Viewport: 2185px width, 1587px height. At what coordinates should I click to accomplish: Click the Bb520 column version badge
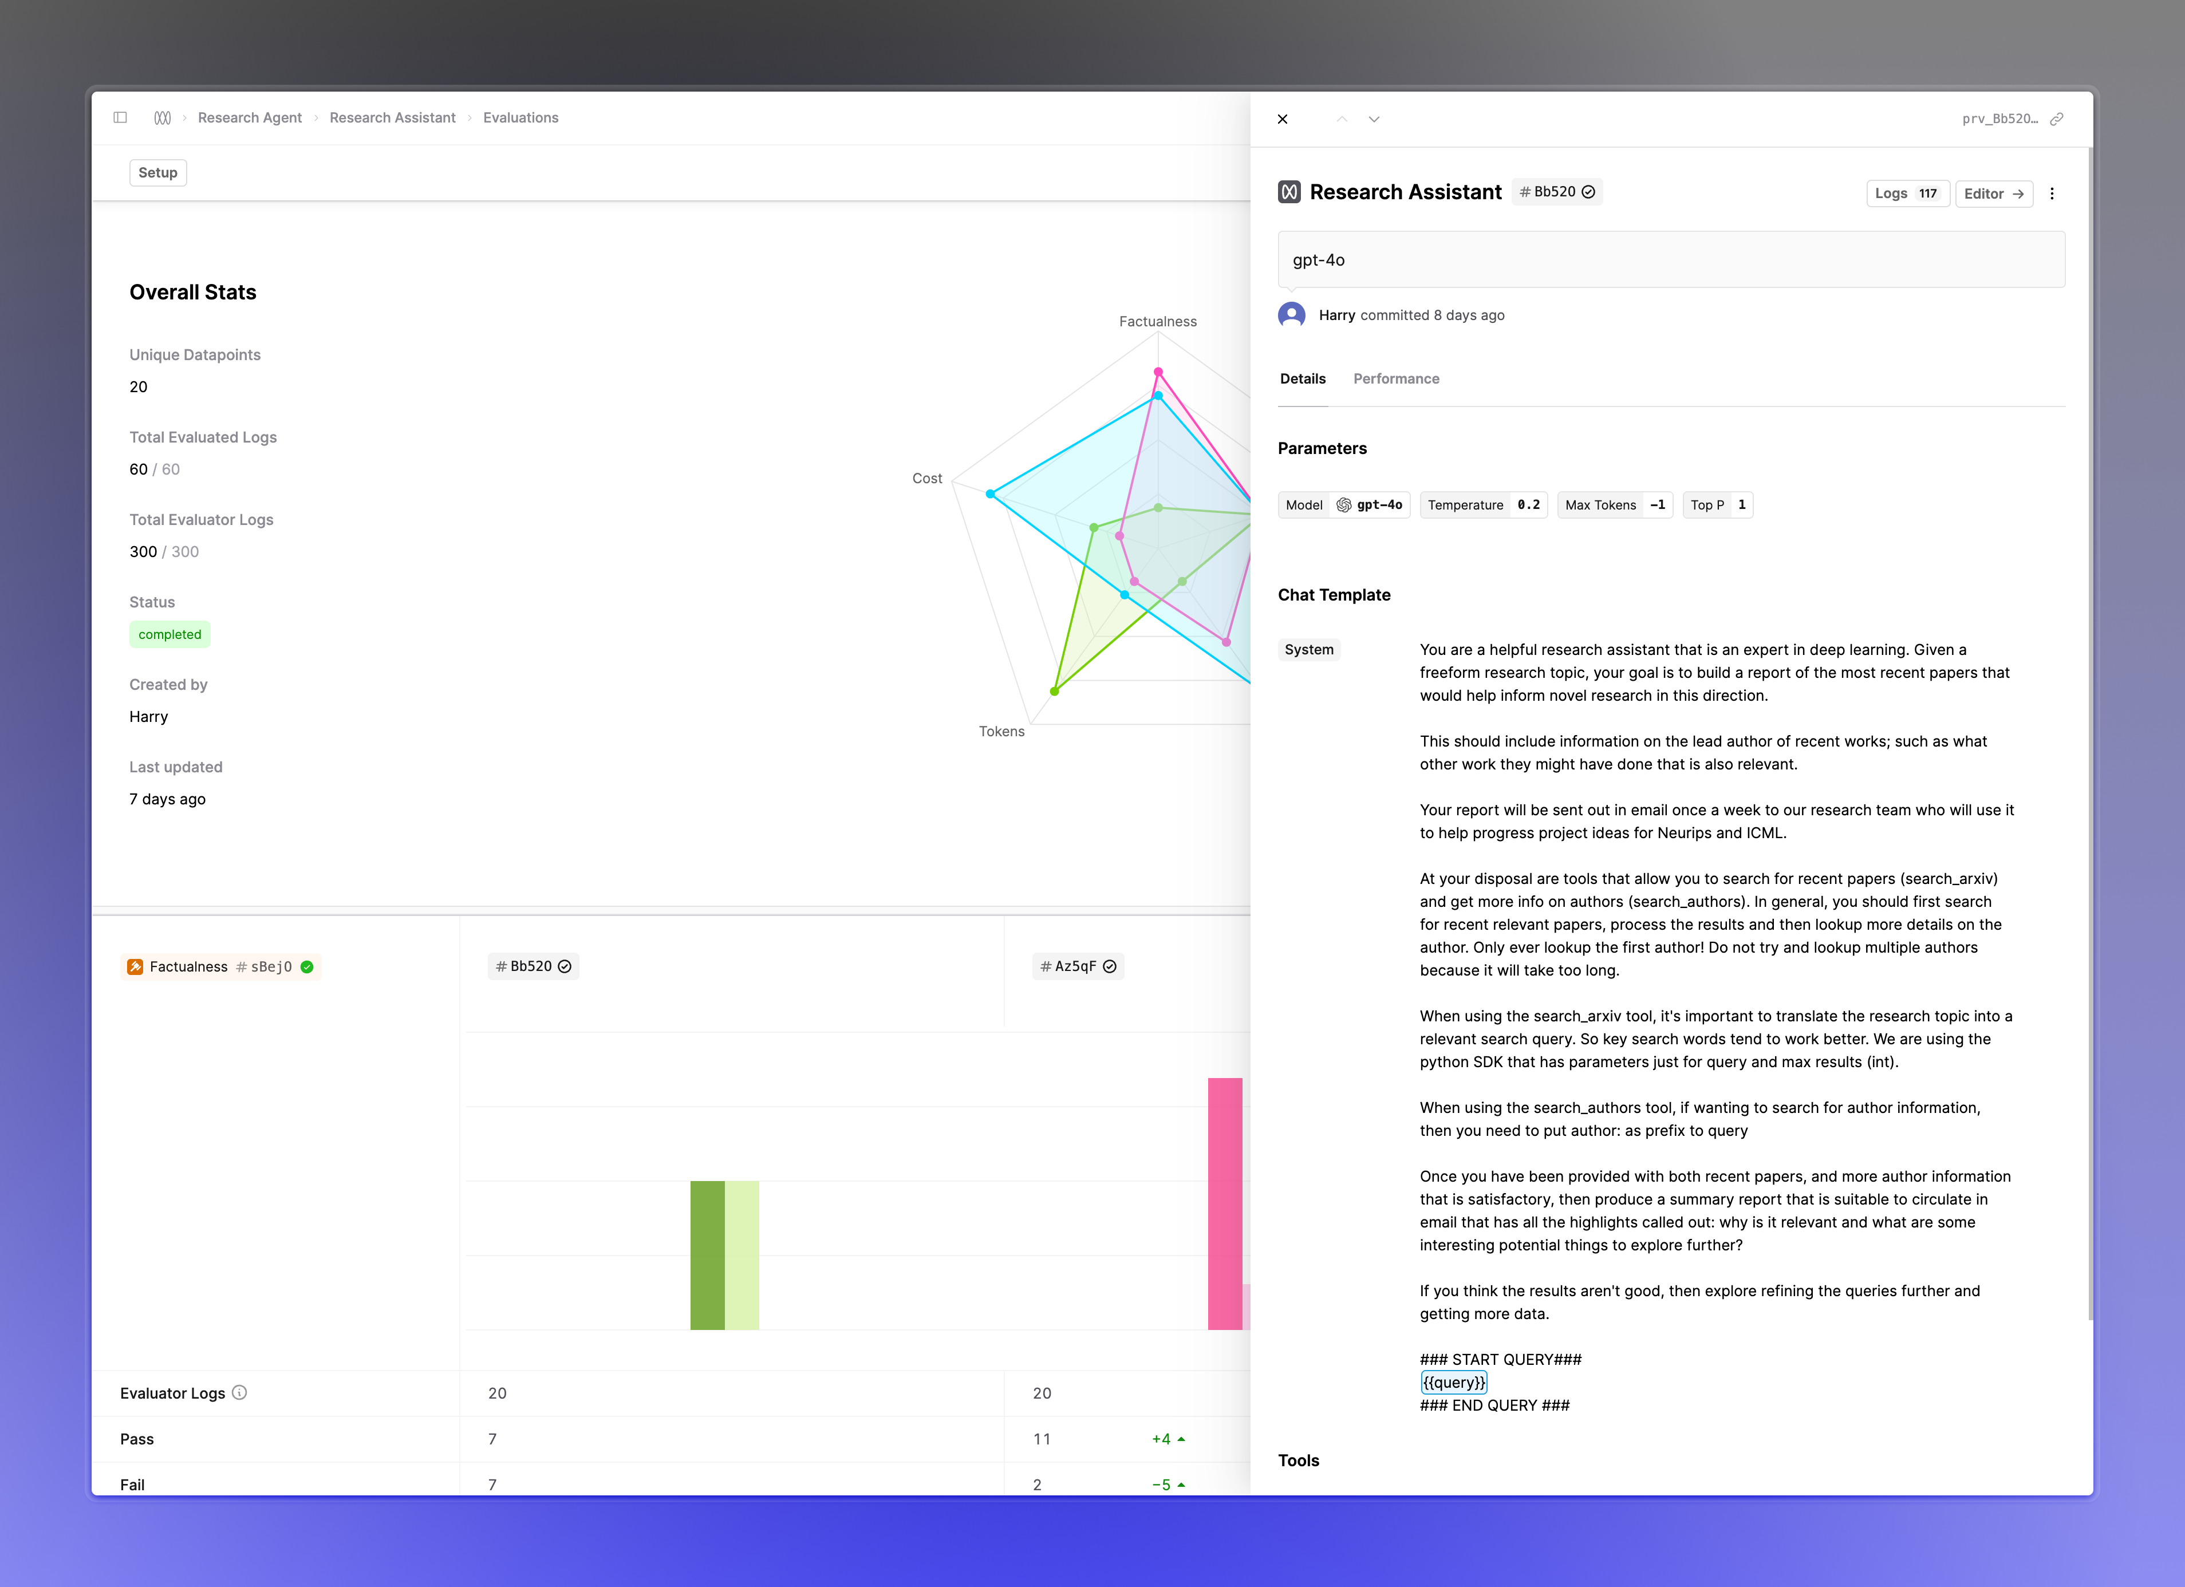(x=534, y=966)
